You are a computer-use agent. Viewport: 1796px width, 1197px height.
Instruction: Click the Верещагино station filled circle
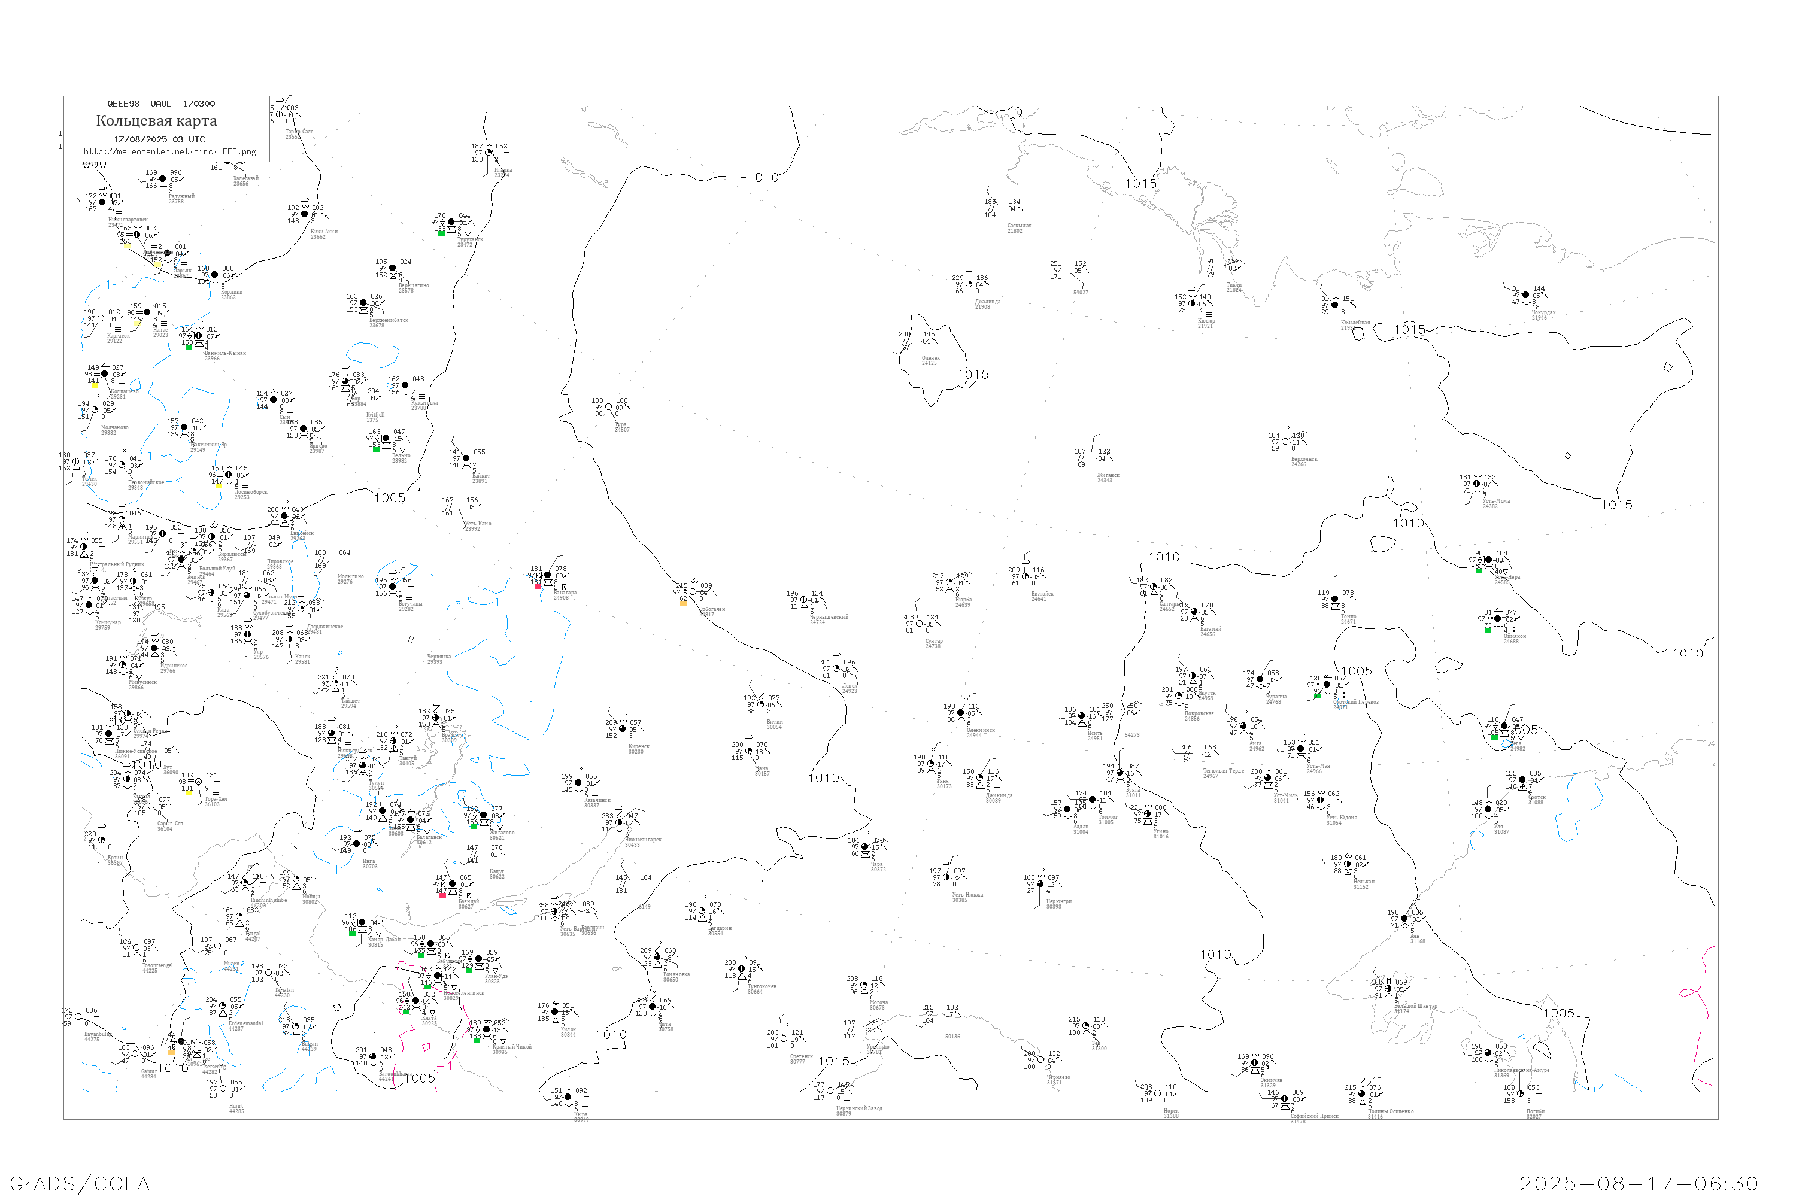393,268
